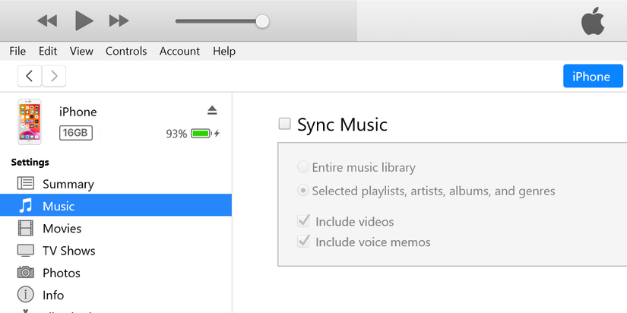Open the Account menu
This screenshot has width=627, height=313.
[x=179, y=51]
